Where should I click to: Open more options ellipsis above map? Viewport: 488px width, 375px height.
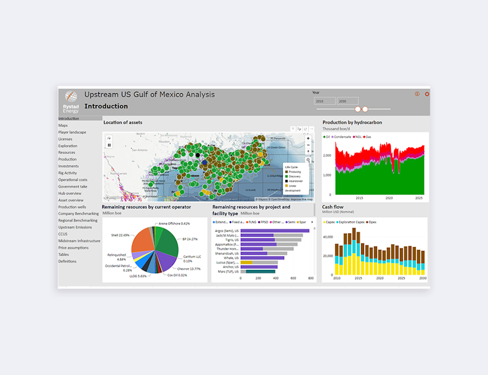click(312, 129)
